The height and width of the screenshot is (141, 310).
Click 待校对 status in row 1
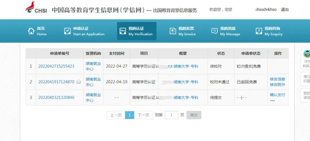point(216,66)
